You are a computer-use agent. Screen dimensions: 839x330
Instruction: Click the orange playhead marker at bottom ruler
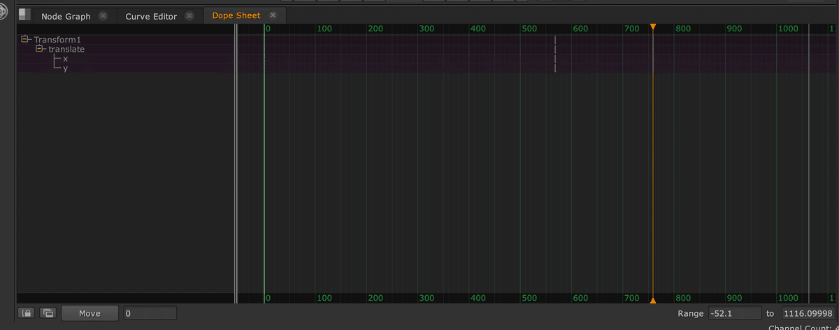[x=652, y=301]
